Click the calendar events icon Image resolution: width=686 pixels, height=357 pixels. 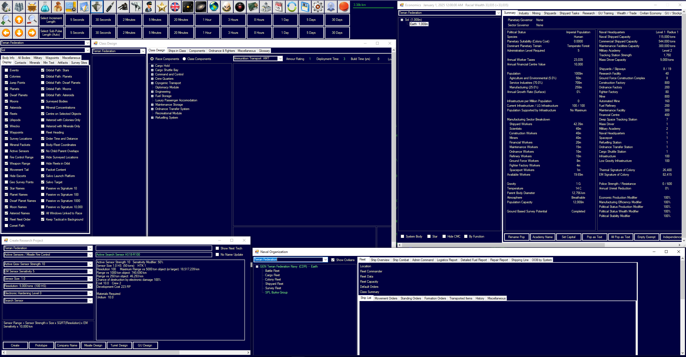click(279, 7)
